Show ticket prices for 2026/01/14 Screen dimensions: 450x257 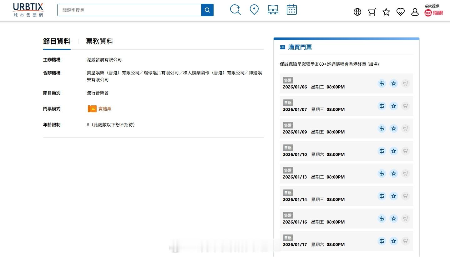[382, 196]
